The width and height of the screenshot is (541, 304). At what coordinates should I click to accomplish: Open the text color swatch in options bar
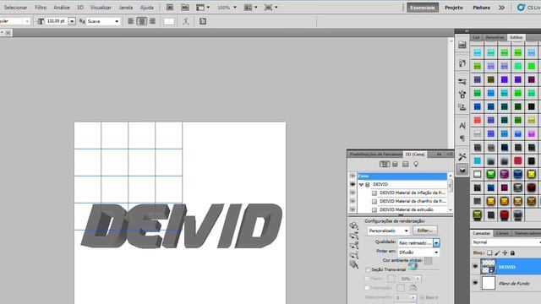point(169,21)
